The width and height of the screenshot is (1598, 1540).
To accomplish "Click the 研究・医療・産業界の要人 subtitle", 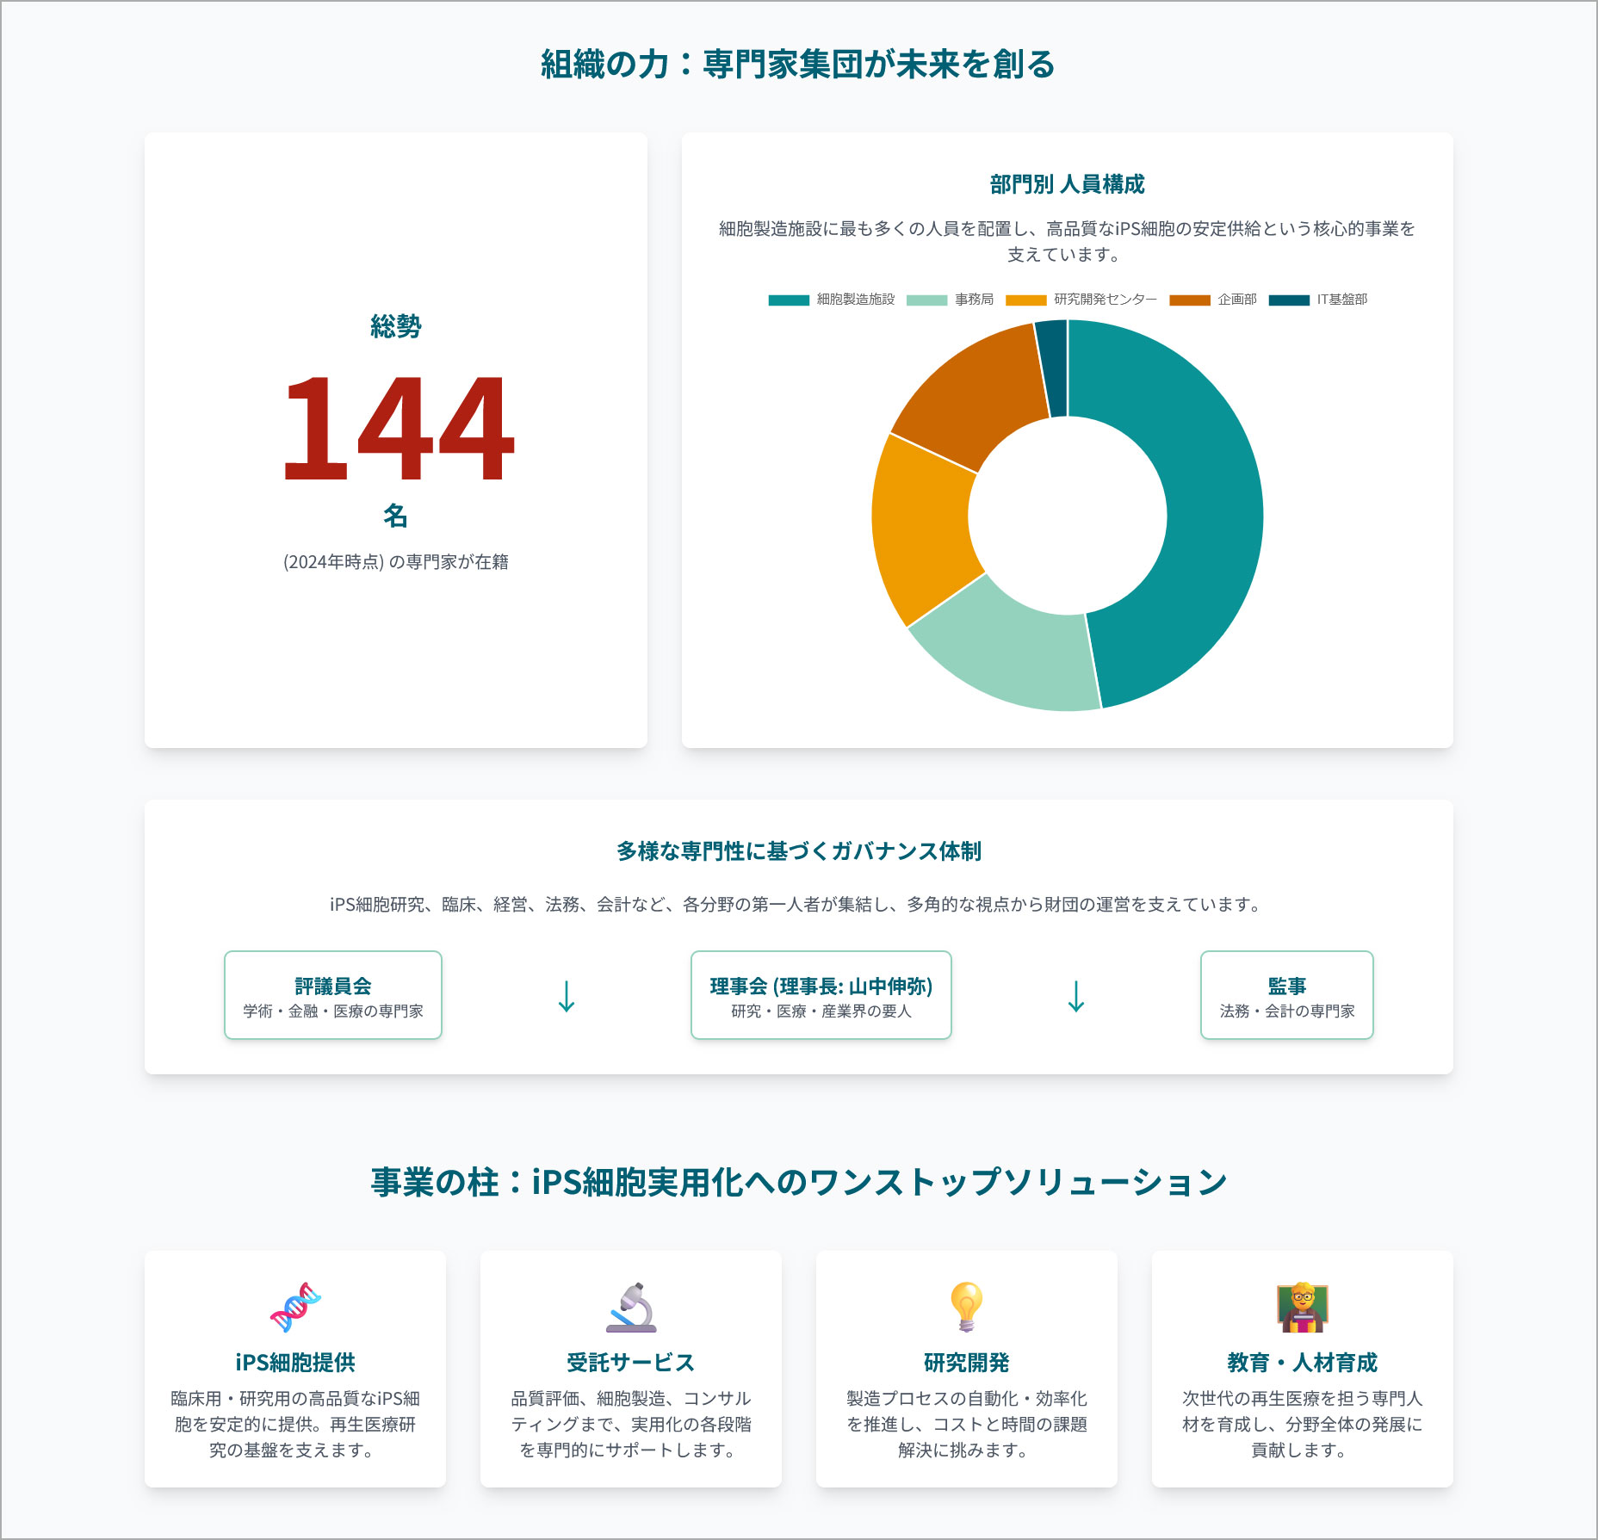I will (x=821, y=1011).
